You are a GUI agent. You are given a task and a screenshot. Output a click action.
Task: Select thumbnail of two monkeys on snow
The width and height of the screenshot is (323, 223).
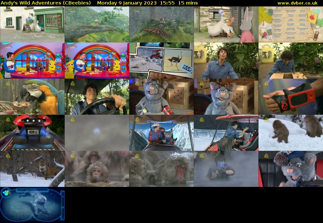coord(291,133)
